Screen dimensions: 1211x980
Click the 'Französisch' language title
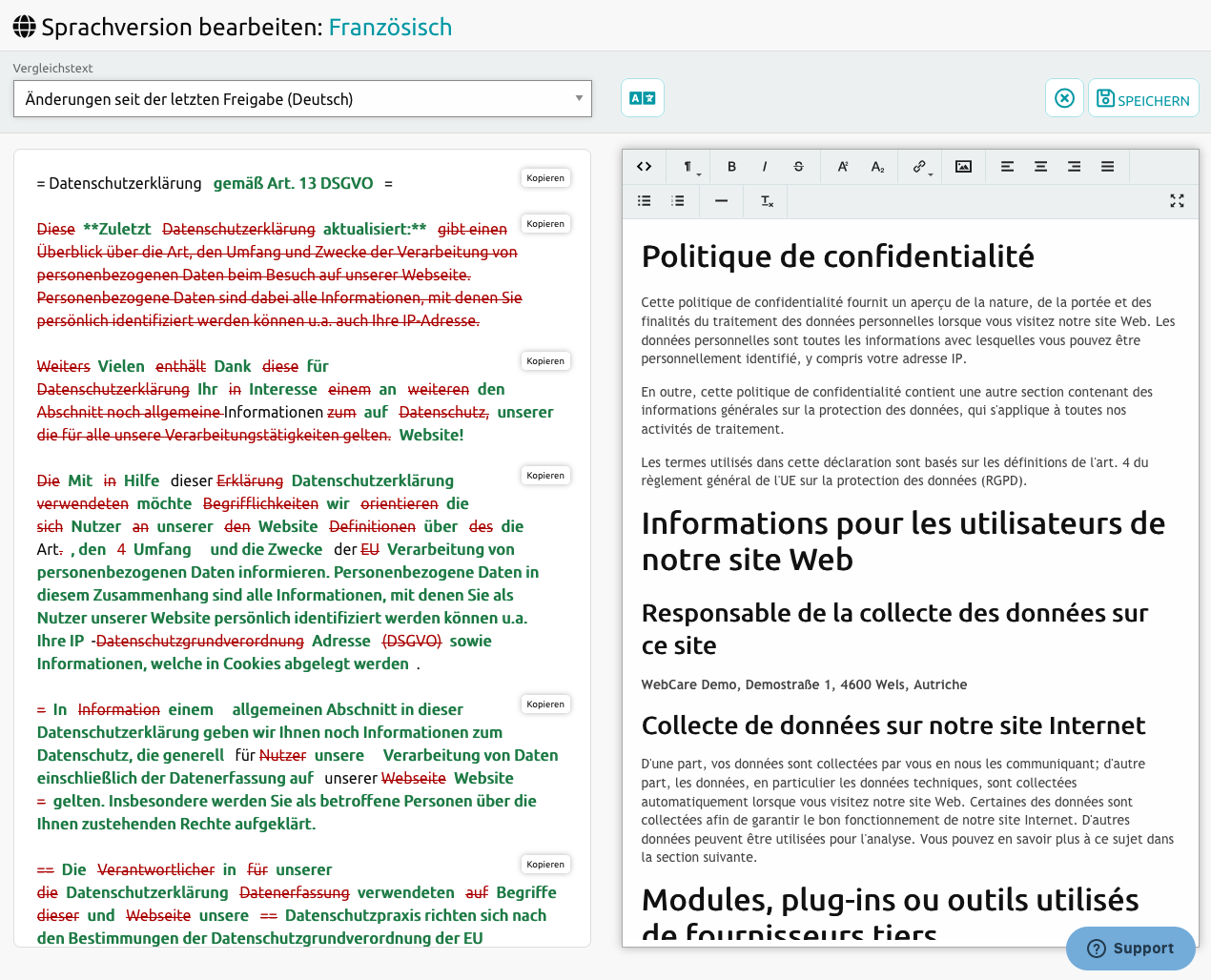[390, 27]
